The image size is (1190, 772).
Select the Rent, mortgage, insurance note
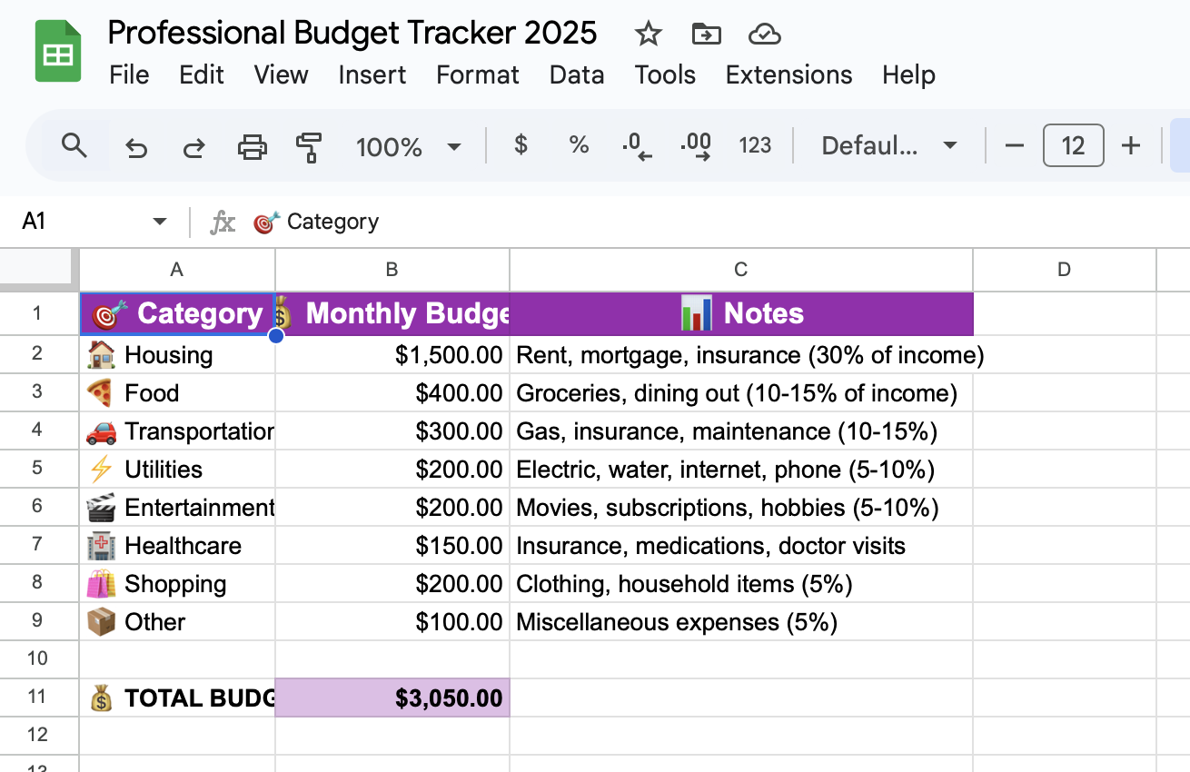(x=741, y=354)
